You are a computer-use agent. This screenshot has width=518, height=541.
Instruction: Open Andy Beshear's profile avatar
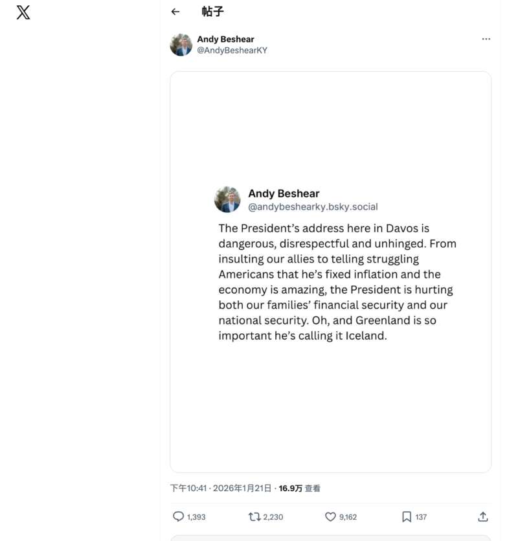(x=181, y=45)
